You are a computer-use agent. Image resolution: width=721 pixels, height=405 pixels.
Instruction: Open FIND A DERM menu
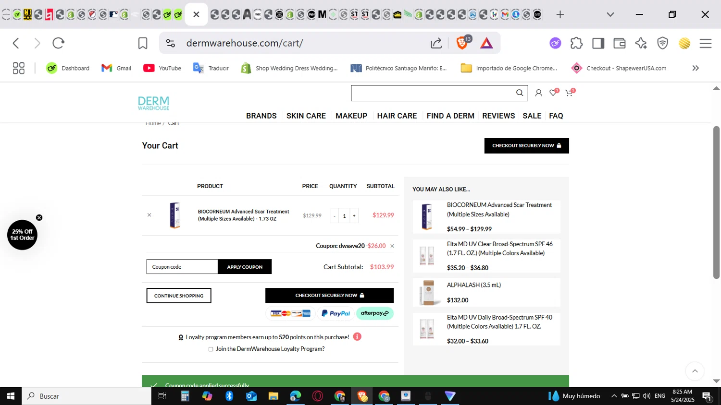pos(450,116)
